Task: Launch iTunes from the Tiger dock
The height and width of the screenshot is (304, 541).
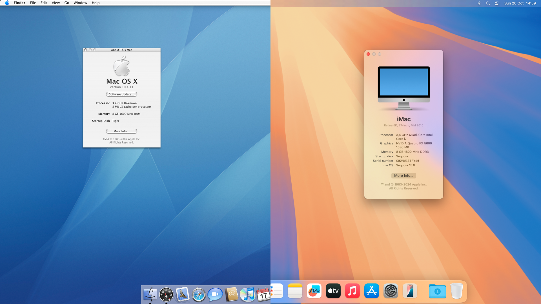Action: pos(248,294)
